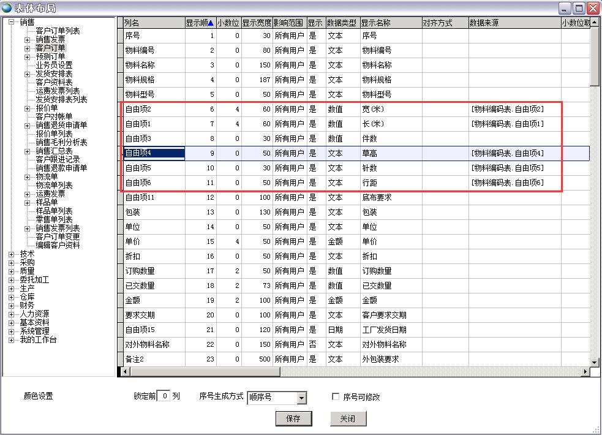The width and height of the screenshot is (602, 435).
Task: Expand the 财务 tree node
Action: [x=11, y=305]
